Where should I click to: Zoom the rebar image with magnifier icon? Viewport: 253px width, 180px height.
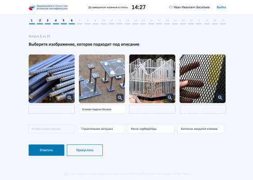[x=69, y=97]
